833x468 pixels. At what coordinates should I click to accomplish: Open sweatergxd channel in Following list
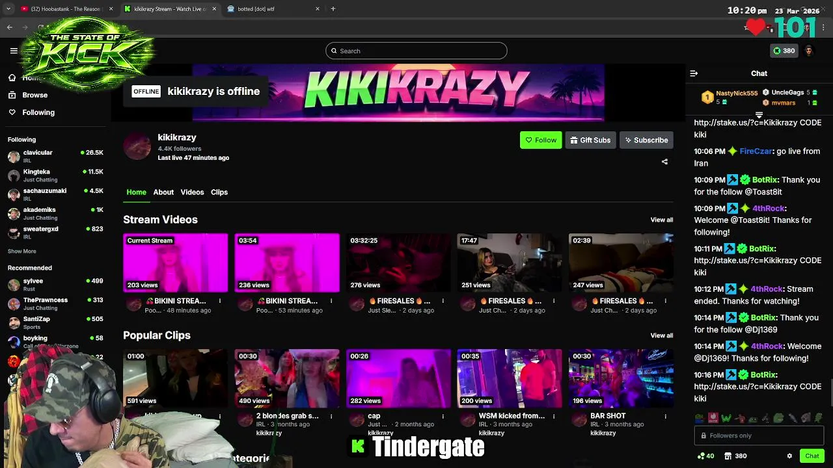point(55,232)
